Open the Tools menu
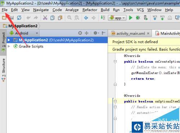This screenshot has height=133, width=180. click(x=128, y=10)
